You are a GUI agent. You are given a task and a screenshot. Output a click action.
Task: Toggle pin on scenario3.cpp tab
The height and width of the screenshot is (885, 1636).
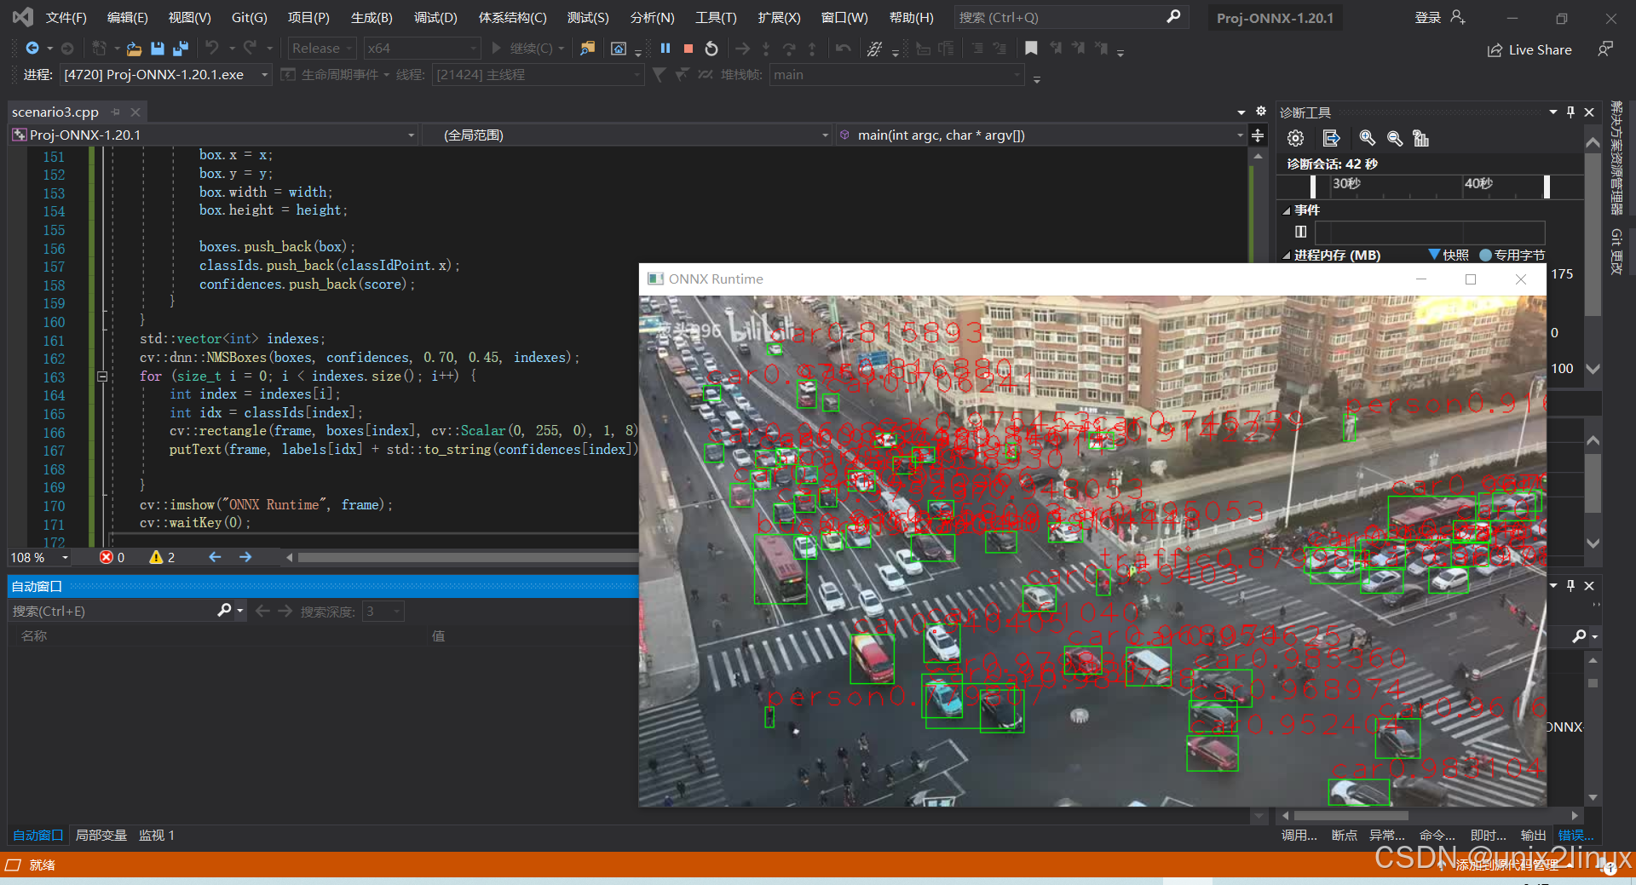(116, 112)
